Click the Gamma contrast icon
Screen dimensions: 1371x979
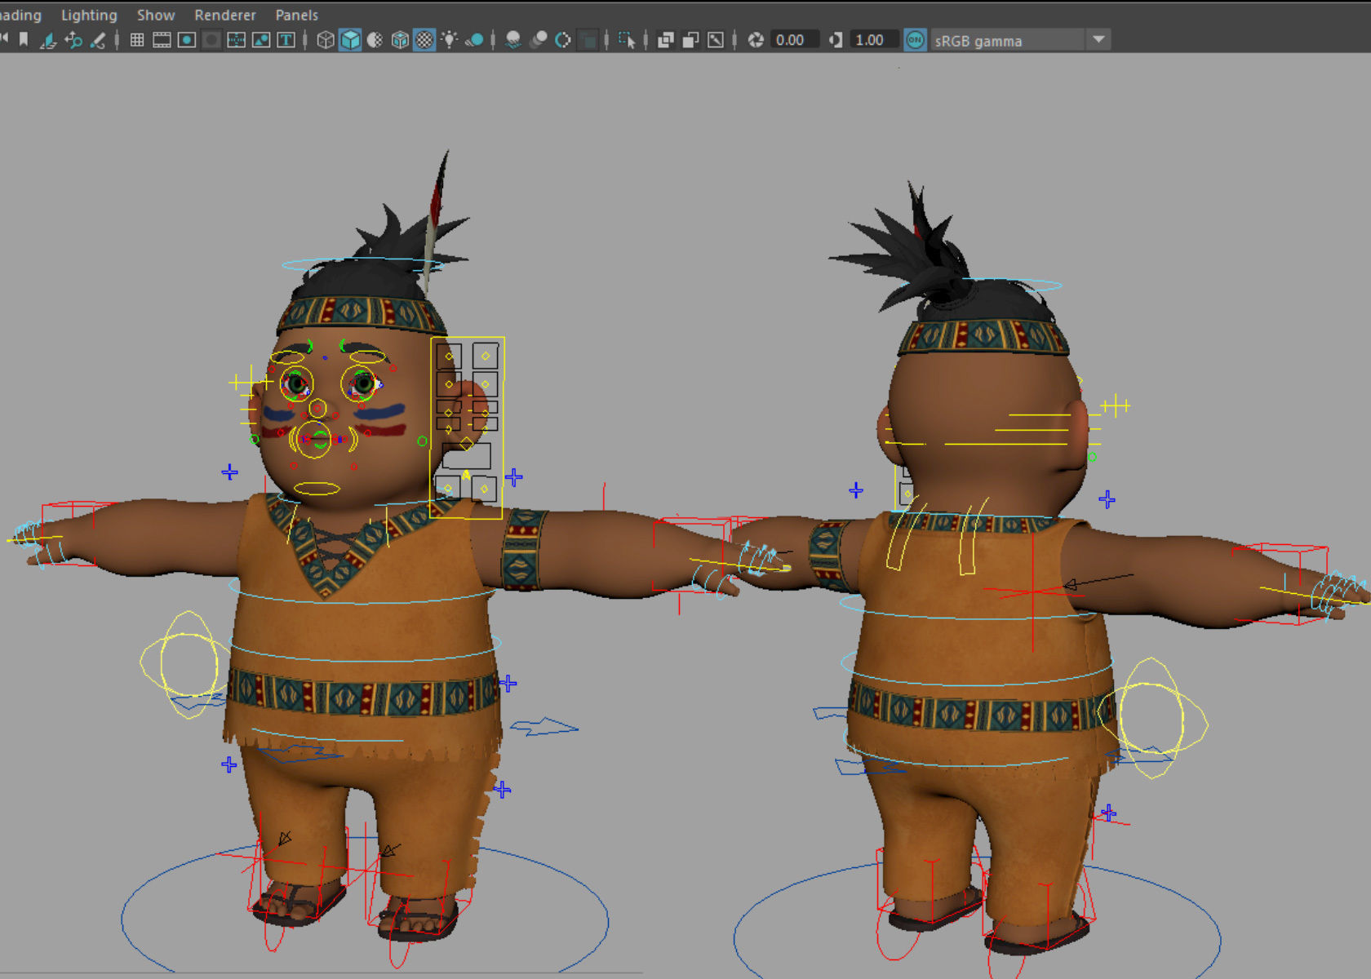tap(835, 40)
